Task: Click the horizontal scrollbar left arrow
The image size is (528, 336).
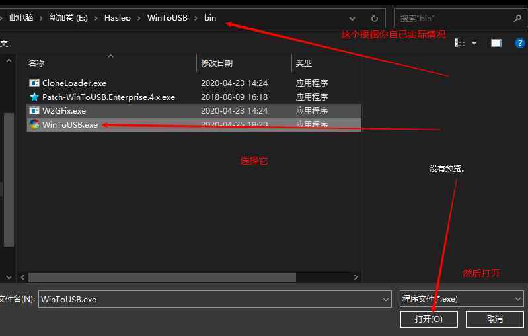Action: 22,277
